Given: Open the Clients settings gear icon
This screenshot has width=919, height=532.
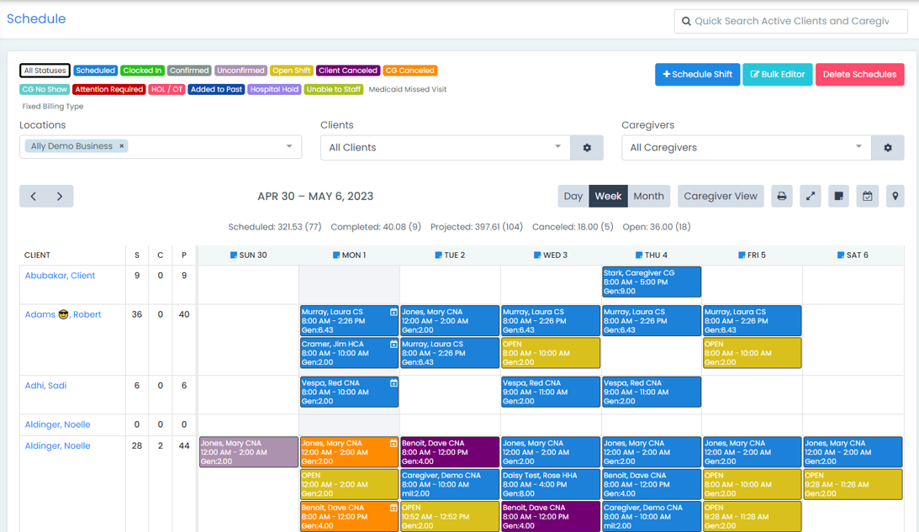Looking at the screenshot, I should pyautogui.click(x=587, y=147).
